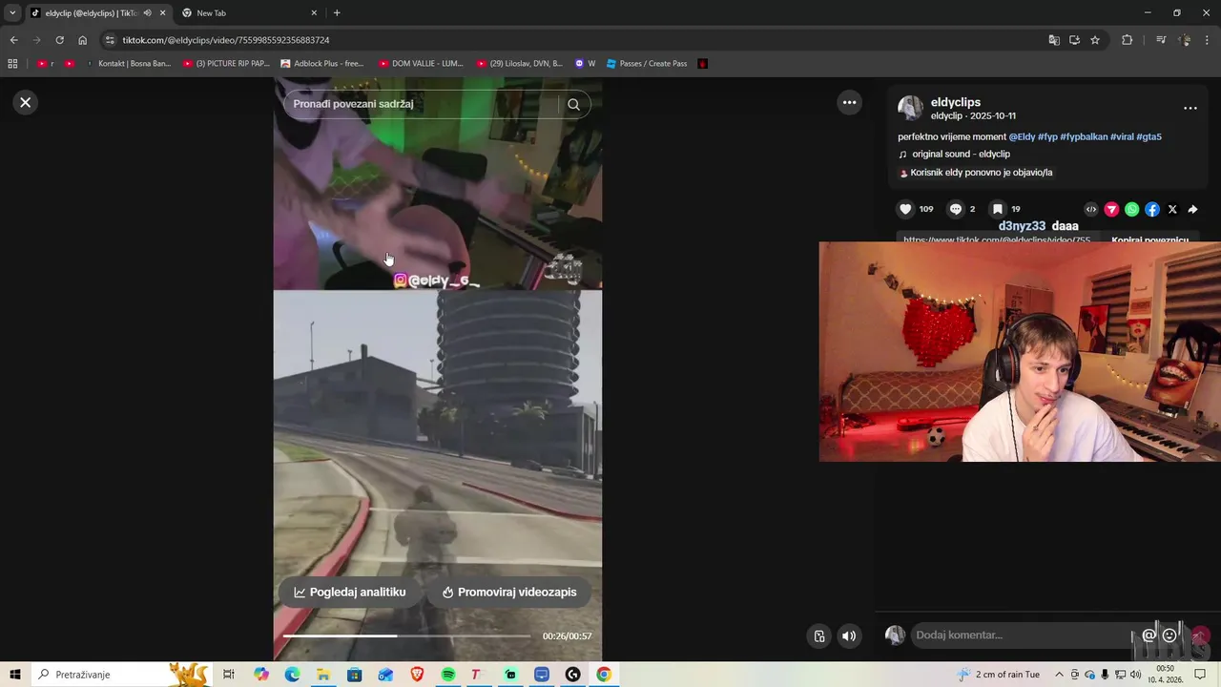1221x687 pixels.
Task: Open the DOM VALLIE - LUM... bookmark
Action: [x=421, y=64]
